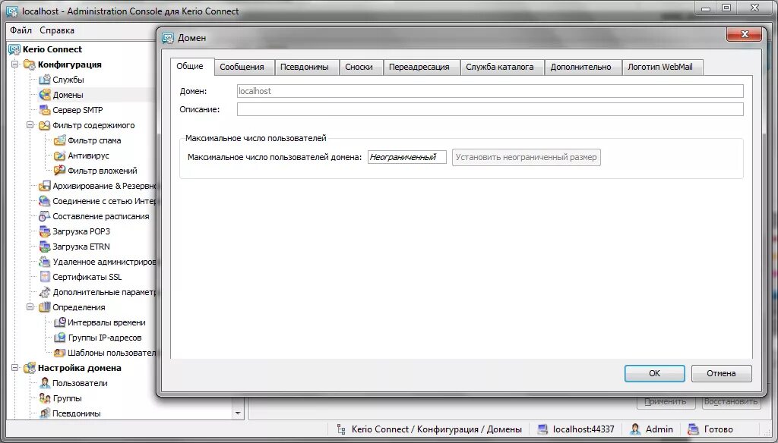The image size is (778, 443).
Task: Click the Пользователи icon
Action: click(x=45, y=383)
